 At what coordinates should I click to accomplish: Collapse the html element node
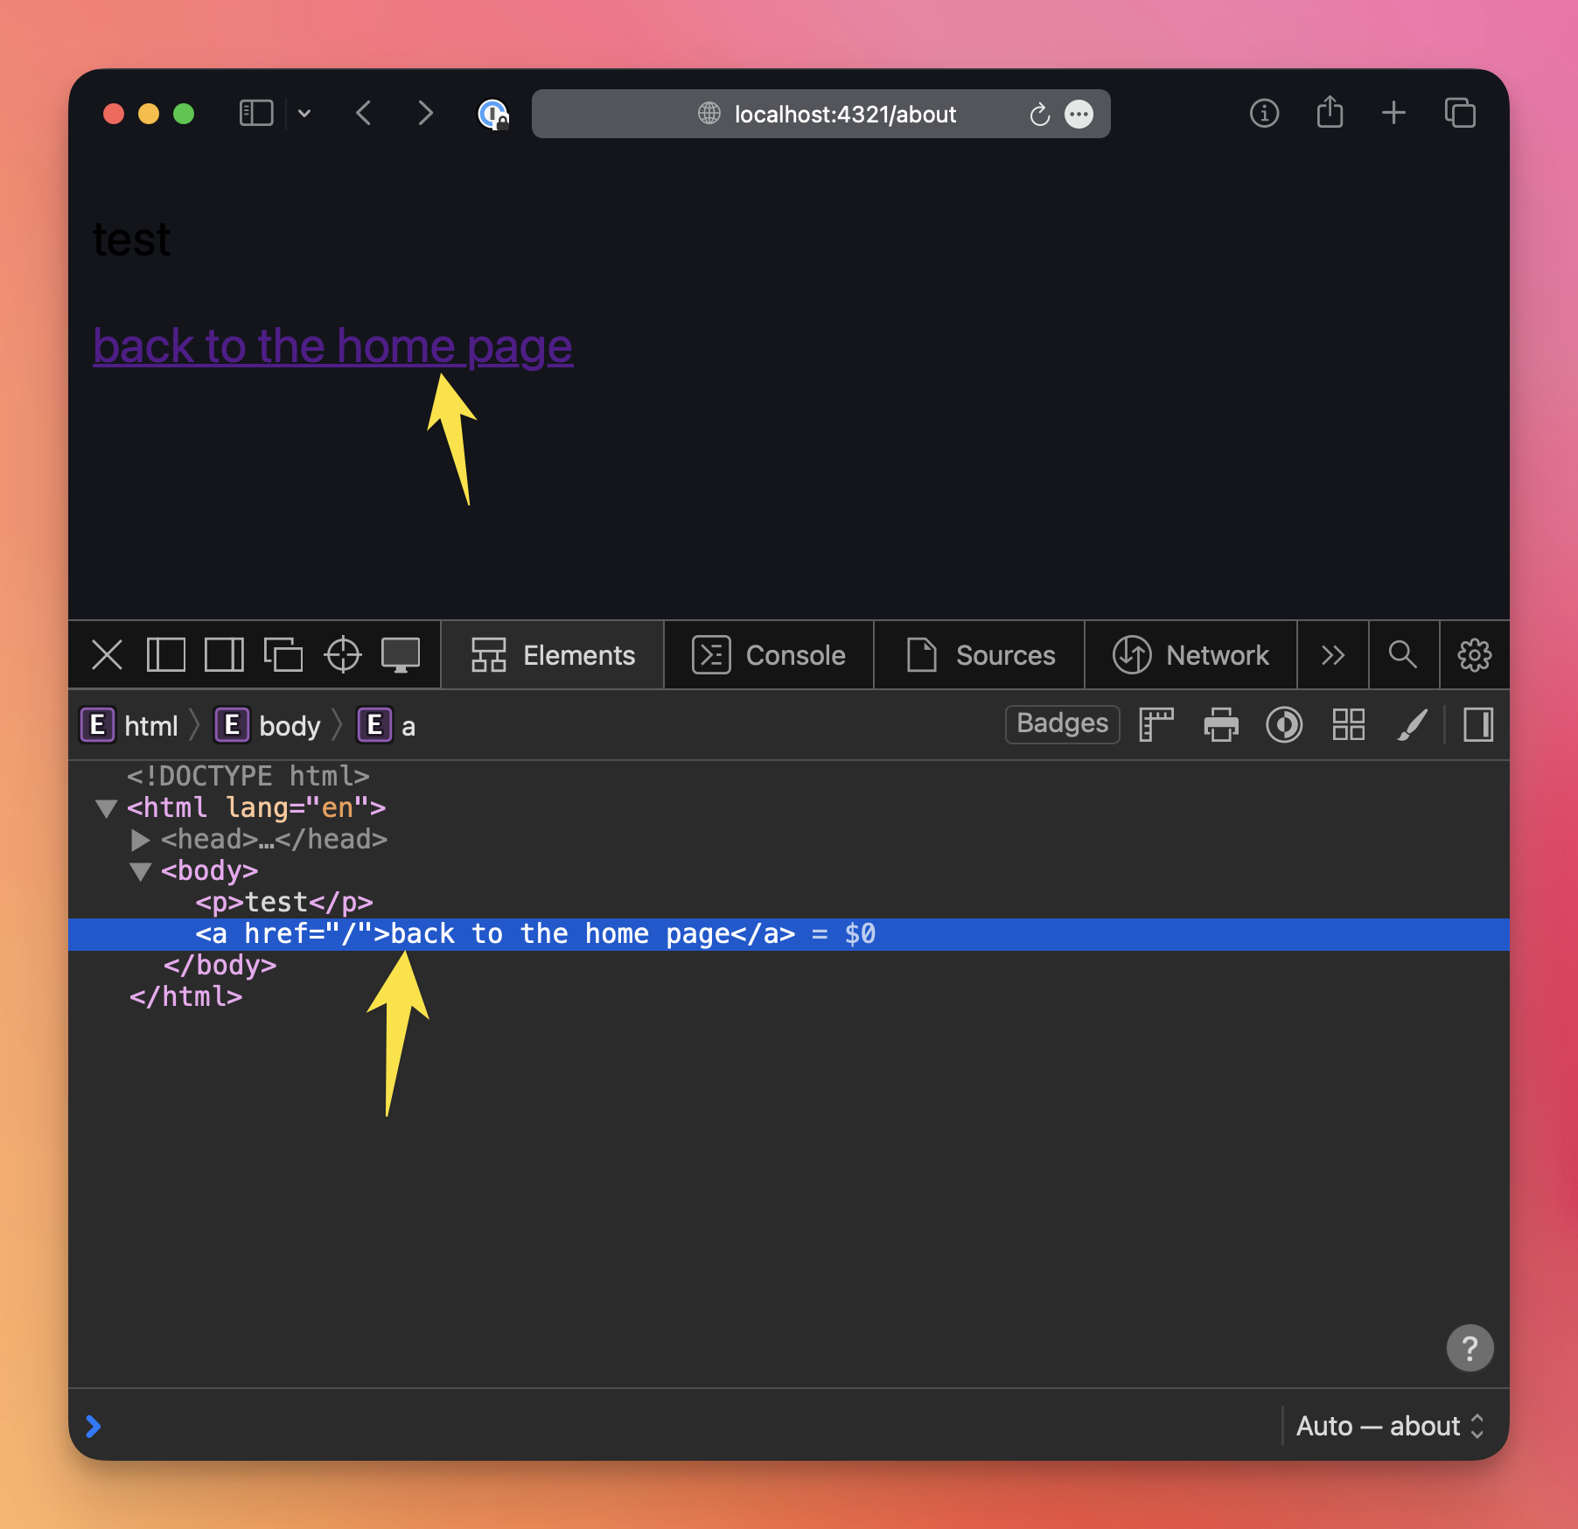coord(106,808)
